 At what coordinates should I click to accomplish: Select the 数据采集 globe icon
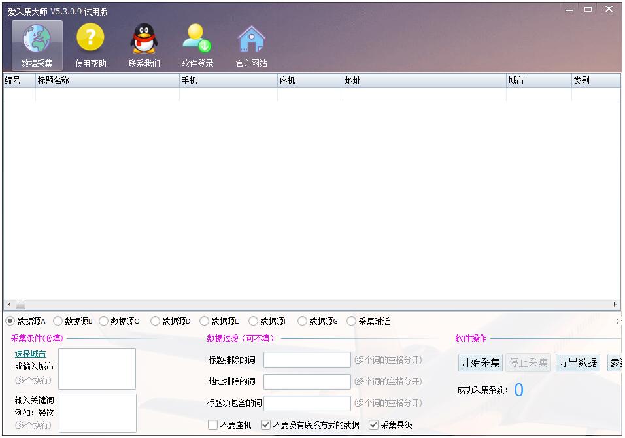coord(37,39)
